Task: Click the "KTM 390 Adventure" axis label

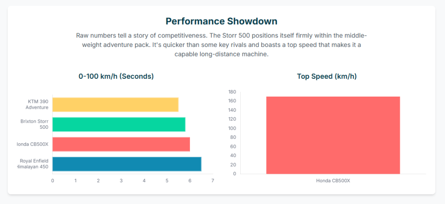Action: coord(37,104)
